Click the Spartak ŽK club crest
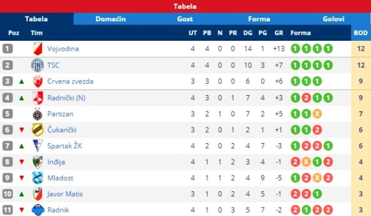 [37, 146]
